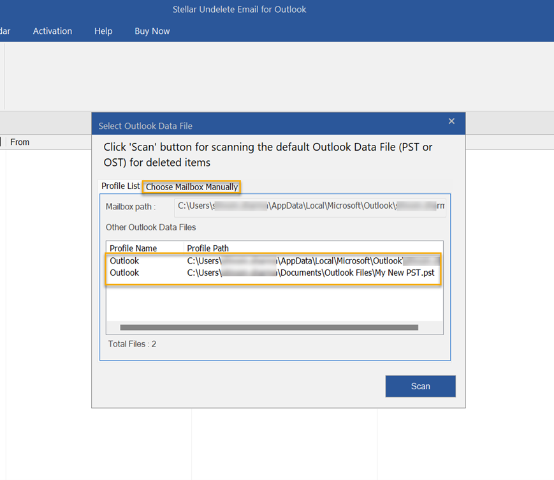Image resolution: width=554 pixels, height=480 pixels.
Task: Sort by the Profile Name column header
Action: pyautogui.click(x=133, y=248)
